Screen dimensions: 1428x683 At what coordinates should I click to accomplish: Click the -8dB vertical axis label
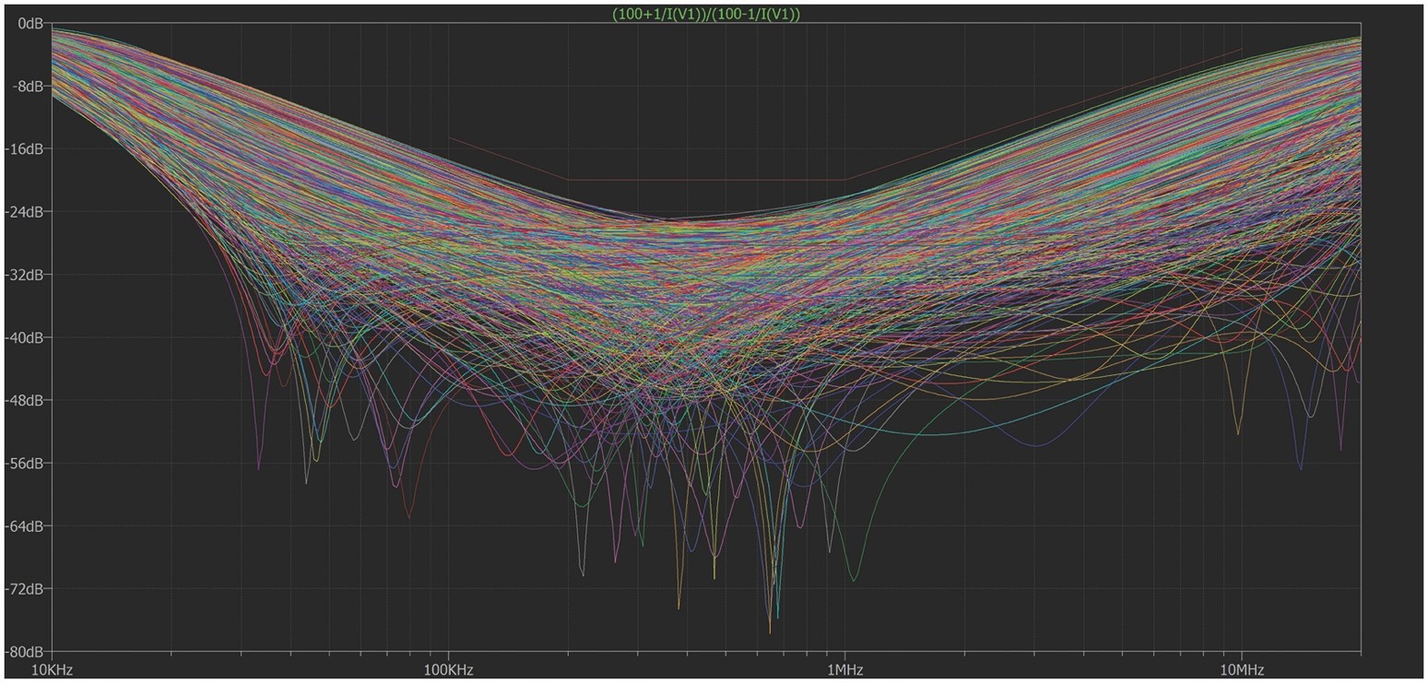30,86
